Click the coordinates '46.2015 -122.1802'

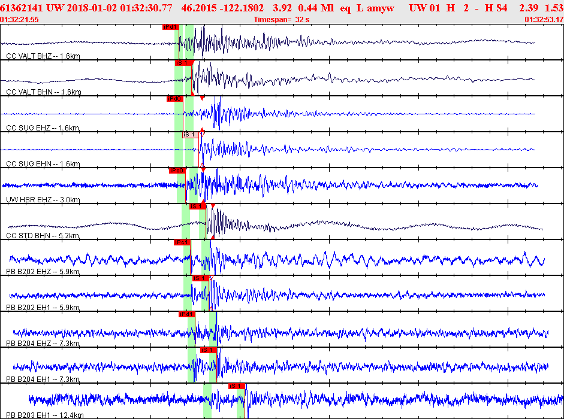222,8
